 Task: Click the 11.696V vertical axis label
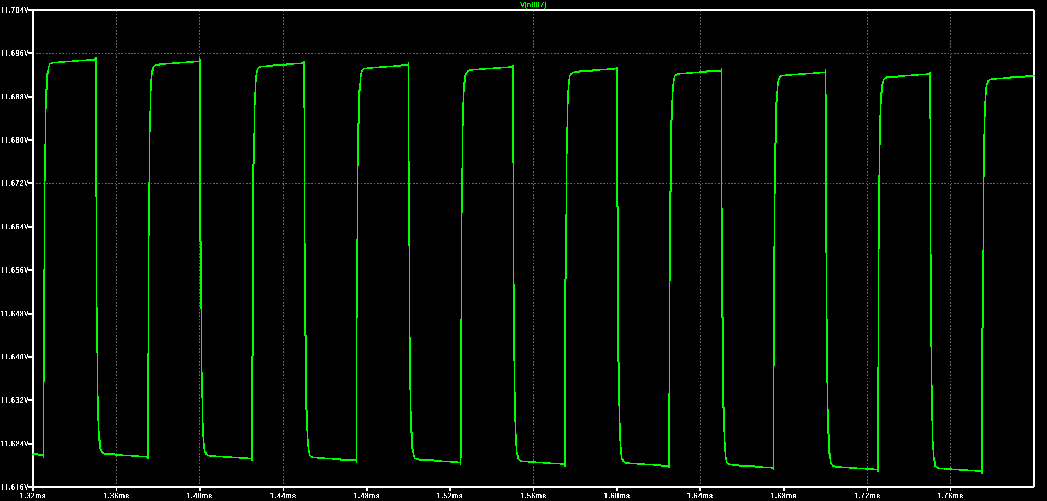pos(14,53)
